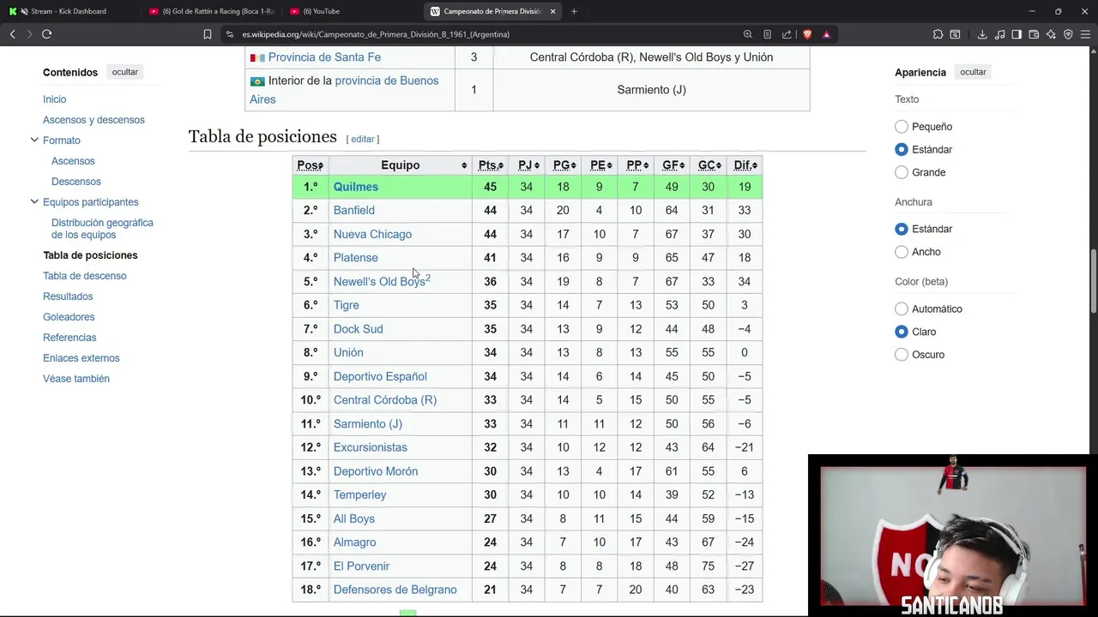
Task: Open Defensores de Belgrano link
Action: [395, 590]
